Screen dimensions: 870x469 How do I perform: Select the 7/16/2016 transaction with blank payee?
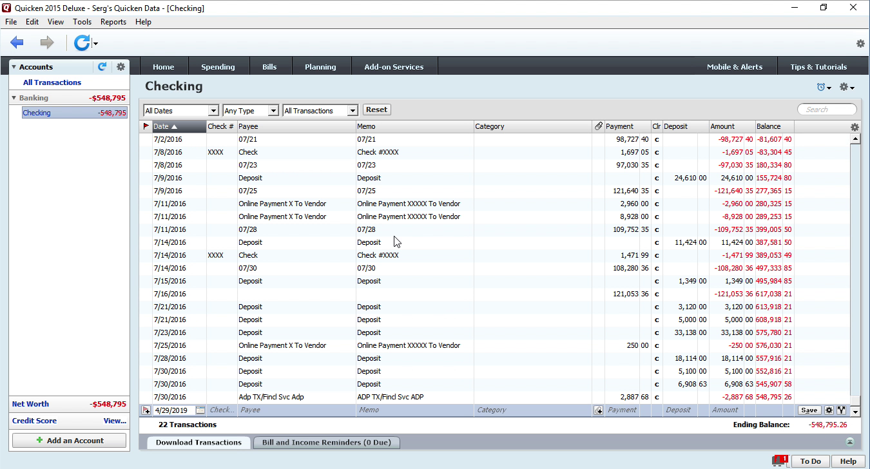(495, 294)
